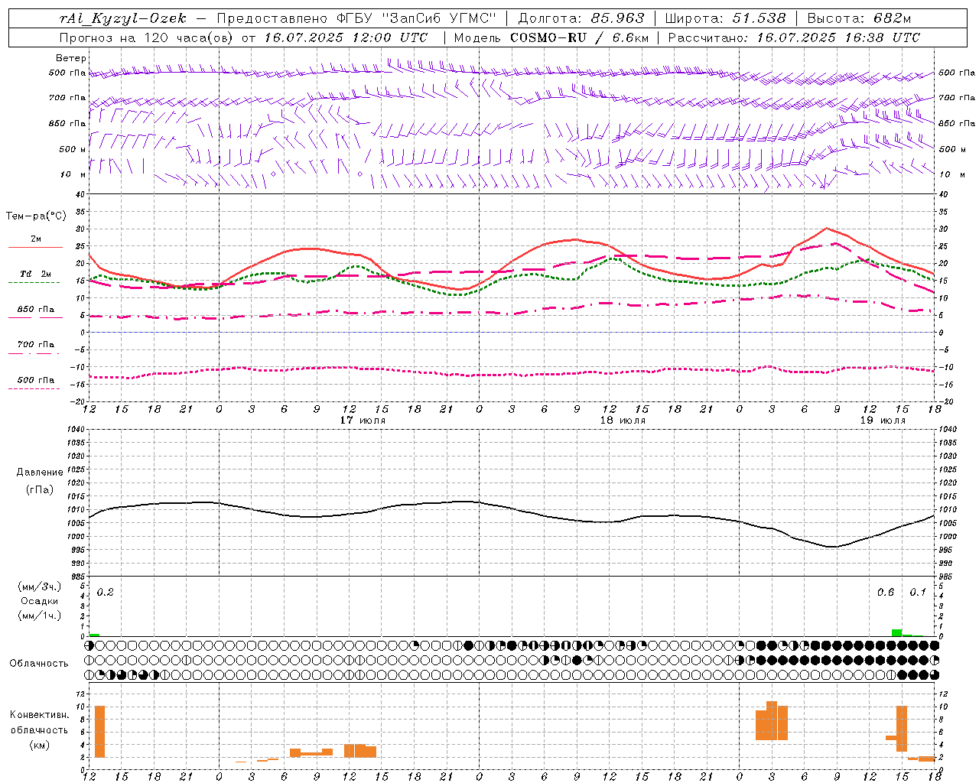
Task: Click the precipitation amount 0.6
Action: click(886, 592)
